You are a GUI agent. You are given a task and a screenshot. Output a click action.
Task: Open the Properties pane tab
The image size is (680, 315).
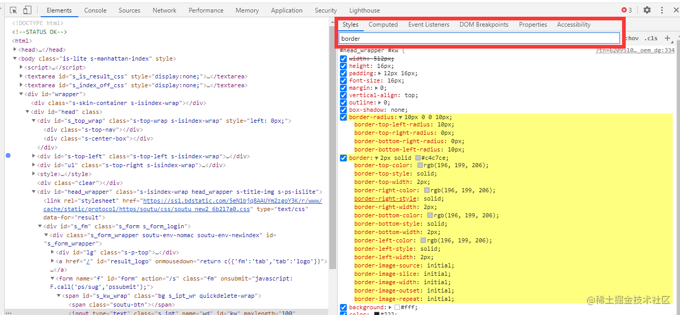click(533, 25)
